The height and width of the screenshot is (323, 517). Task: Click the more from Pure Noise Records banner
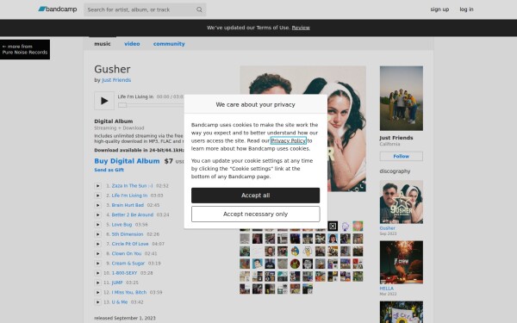click(25, 49)
